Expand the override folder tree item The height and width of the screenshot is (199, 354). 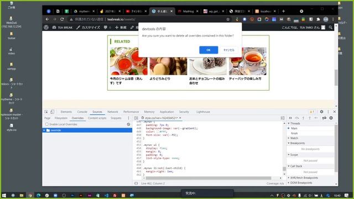(x=44, y=130)
